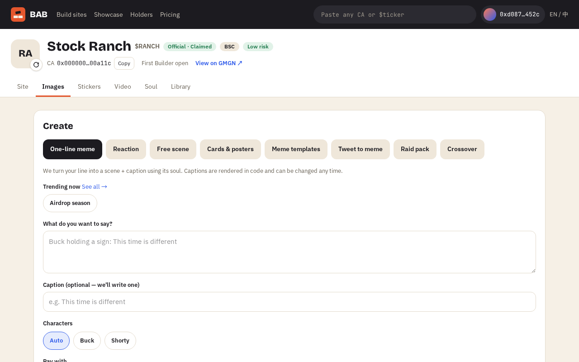Viewport: 579px width, 362px height.
Task: Open View on GMGN link
Action: [219, 63]
